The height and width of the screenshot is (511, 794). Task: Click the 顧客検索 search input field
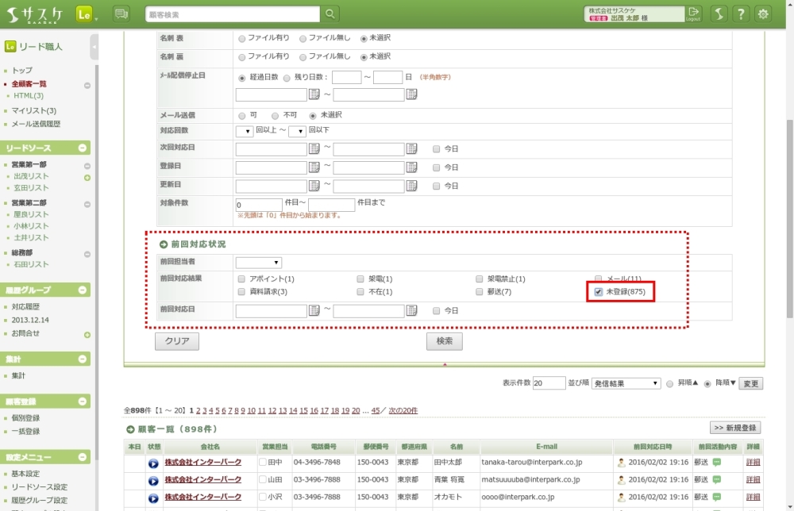click(233, 14)
